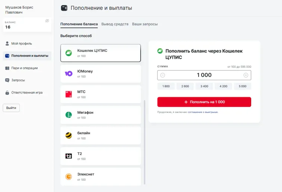
Task: Click the сумма amount input field
Action: tap(204, 75)
